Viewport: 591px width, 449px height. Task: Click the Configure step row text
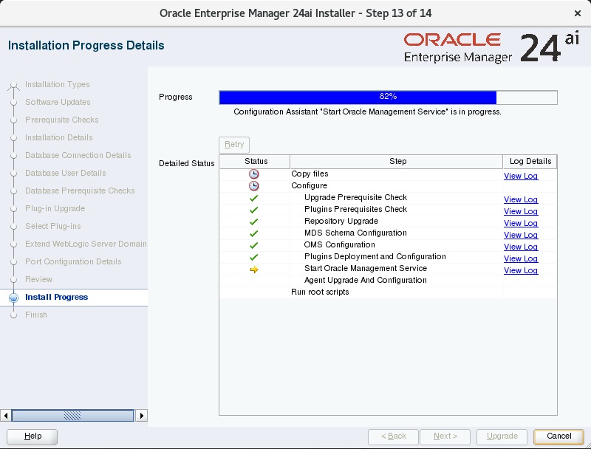pos(309,185)
